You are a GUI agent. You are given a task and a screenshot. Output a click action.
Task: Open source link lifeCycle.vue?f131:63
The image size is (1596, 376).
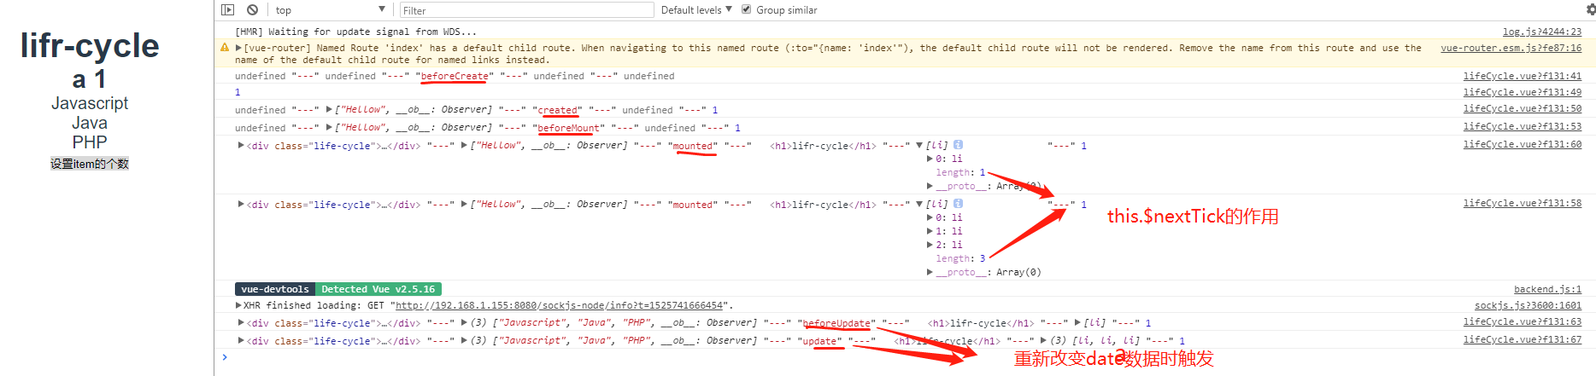coord(1523,321)
